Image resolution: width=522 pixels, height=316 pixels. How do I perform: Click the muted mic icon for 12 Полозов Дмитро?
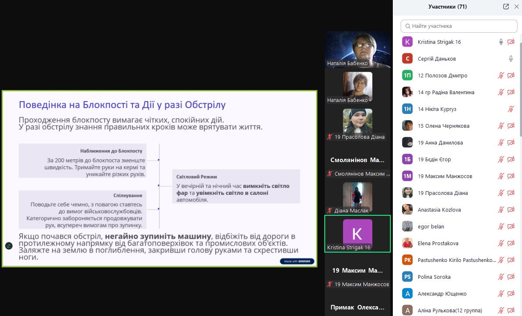point(501,76)
